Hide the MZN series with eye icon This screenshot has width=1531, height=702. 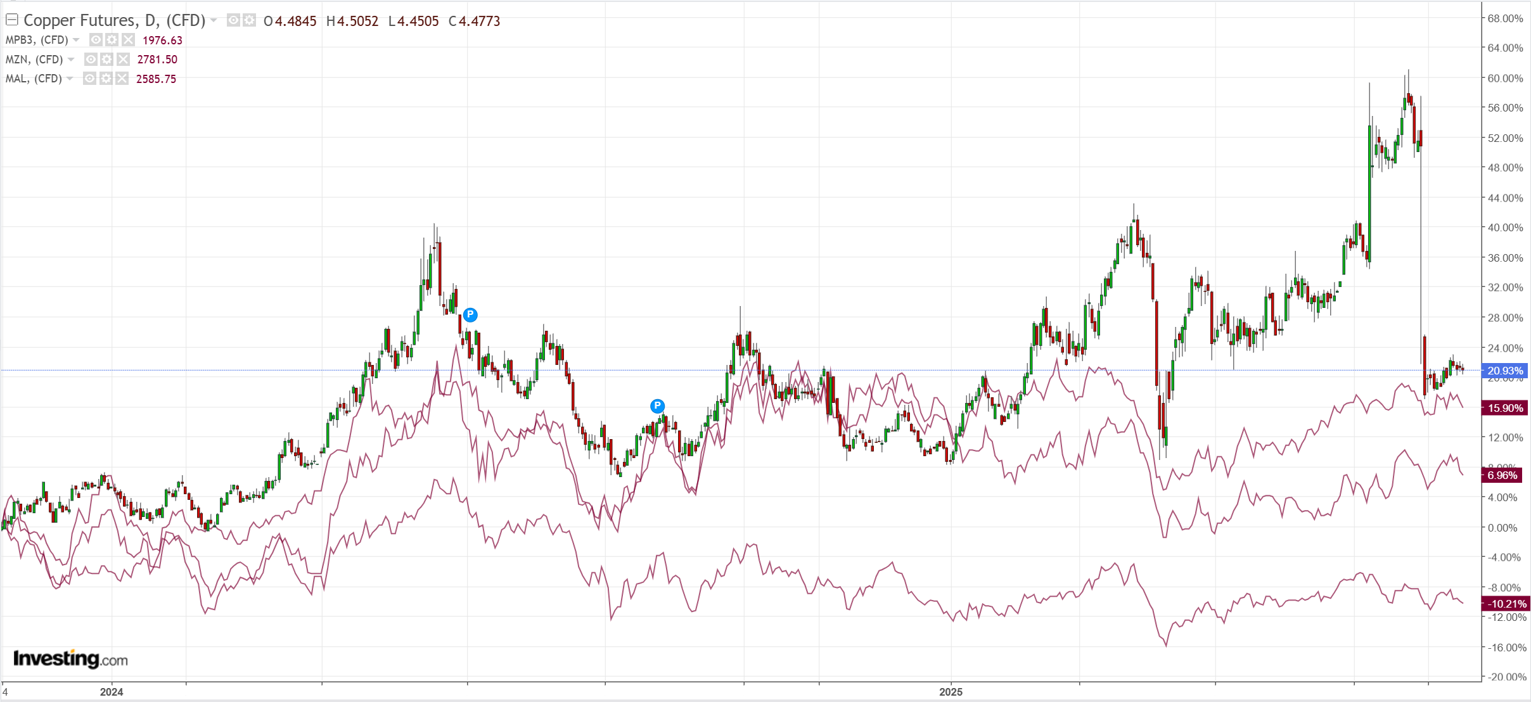point(91,60)
